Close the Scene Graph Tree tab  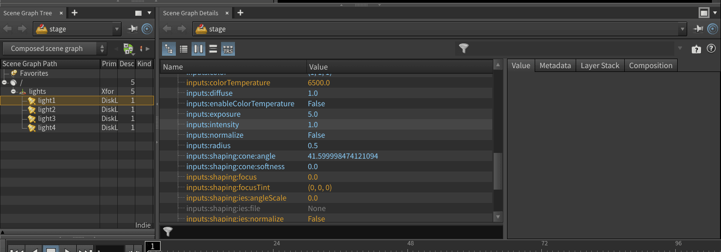click(62, 13)
